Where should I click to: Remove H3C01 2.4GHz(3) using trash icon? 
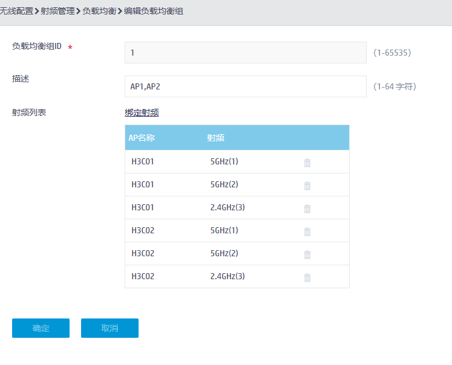(x=307, y=208)
